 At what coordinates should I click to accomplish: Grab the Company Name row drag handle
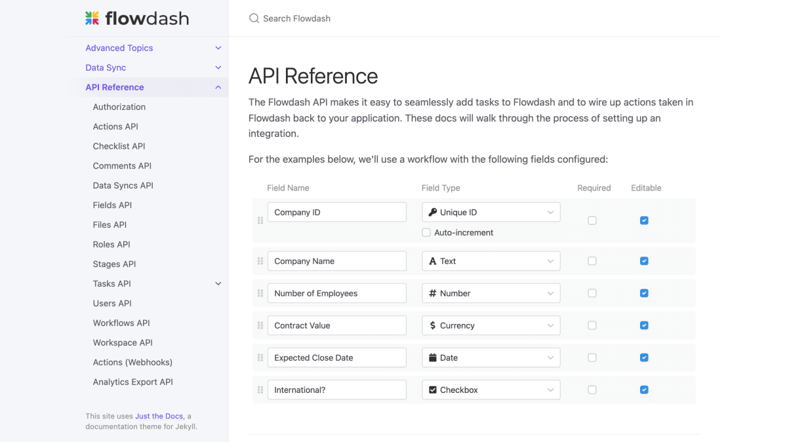pos(260,261)
